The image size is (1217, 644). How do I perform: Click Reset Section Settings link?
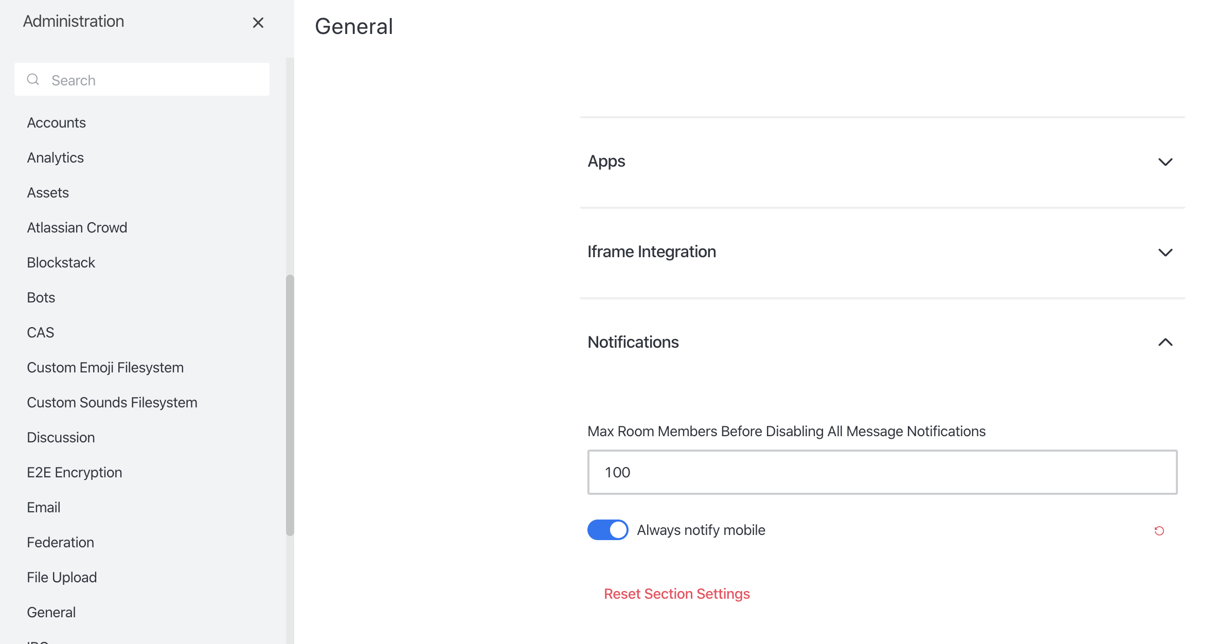(676, 594)
